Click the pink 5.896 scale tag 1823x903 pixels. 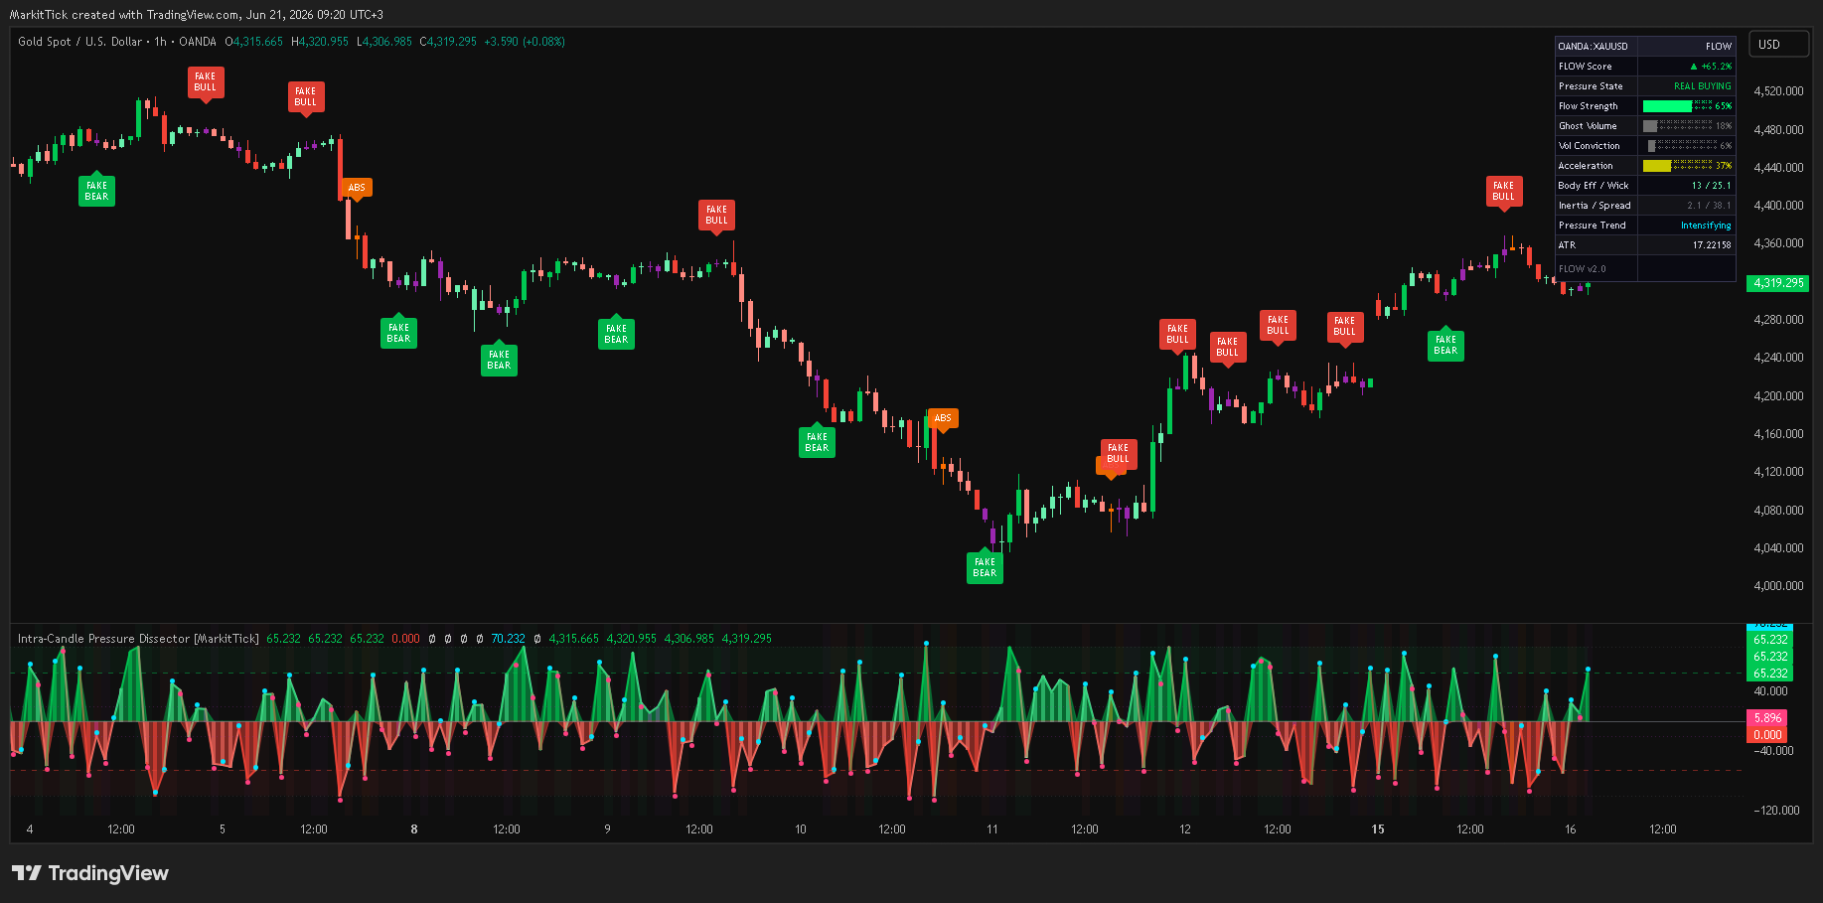click(x=1767, y=718)
